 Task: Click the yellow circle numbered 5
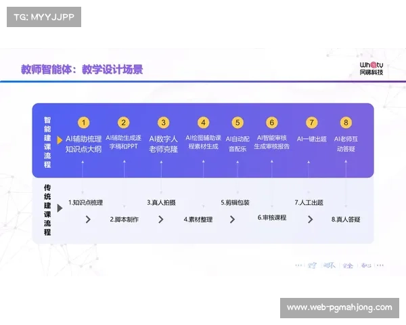click(238, 123)
